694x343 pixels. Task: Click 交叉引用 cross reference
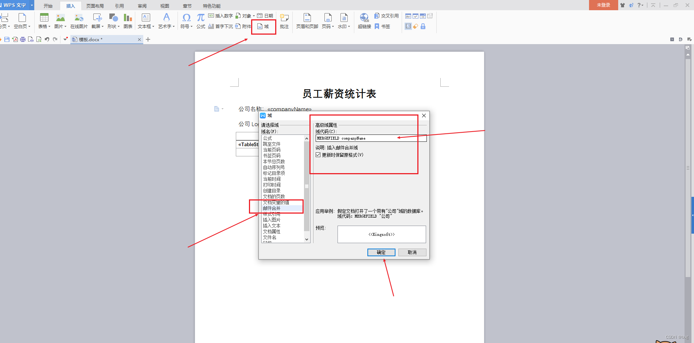click(386, 16)
